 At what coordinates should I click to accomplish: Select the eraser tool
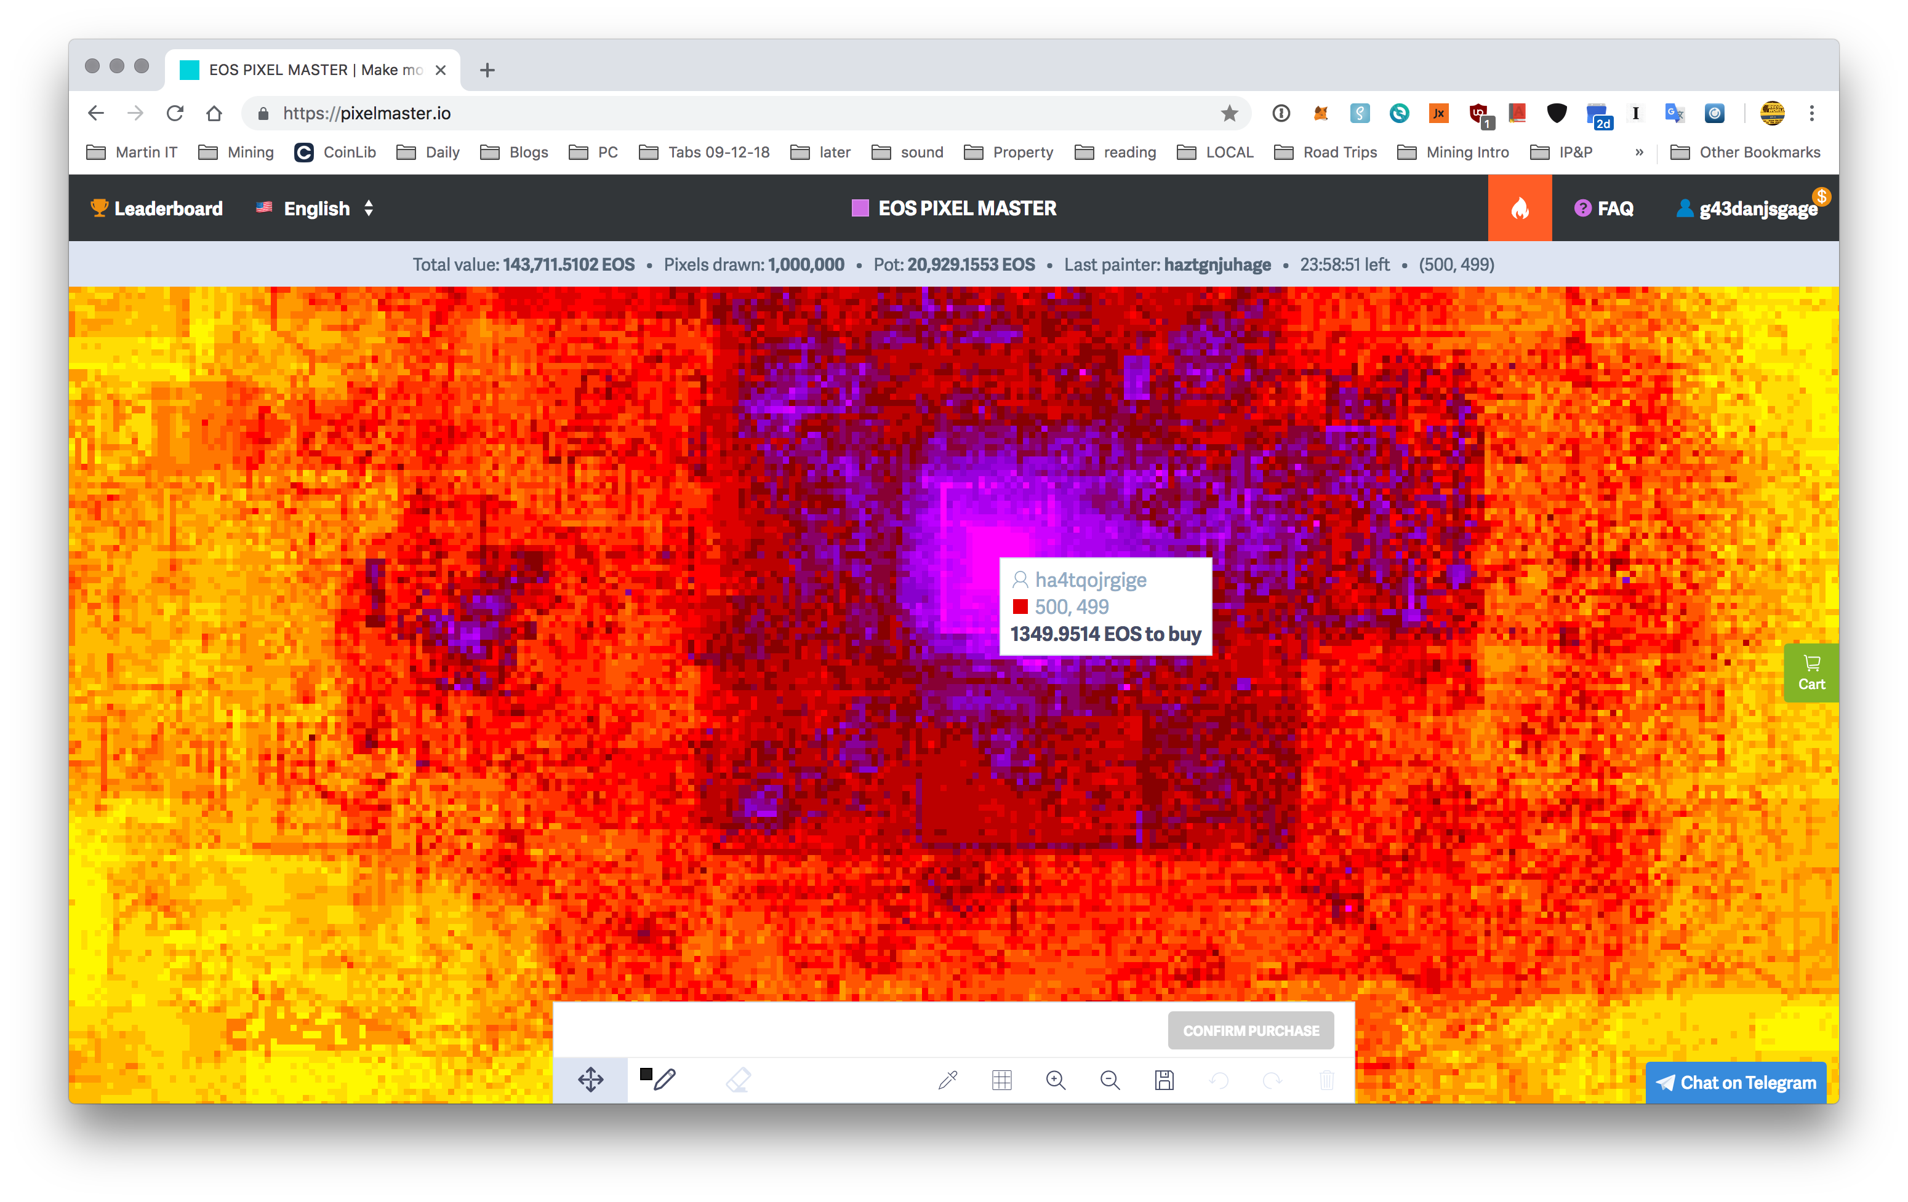[739, 1080]
